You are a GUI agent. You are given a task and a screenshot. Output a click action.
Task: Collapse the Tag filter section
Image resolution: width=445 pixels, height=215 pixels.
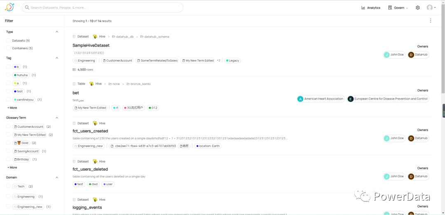point(57,58)
